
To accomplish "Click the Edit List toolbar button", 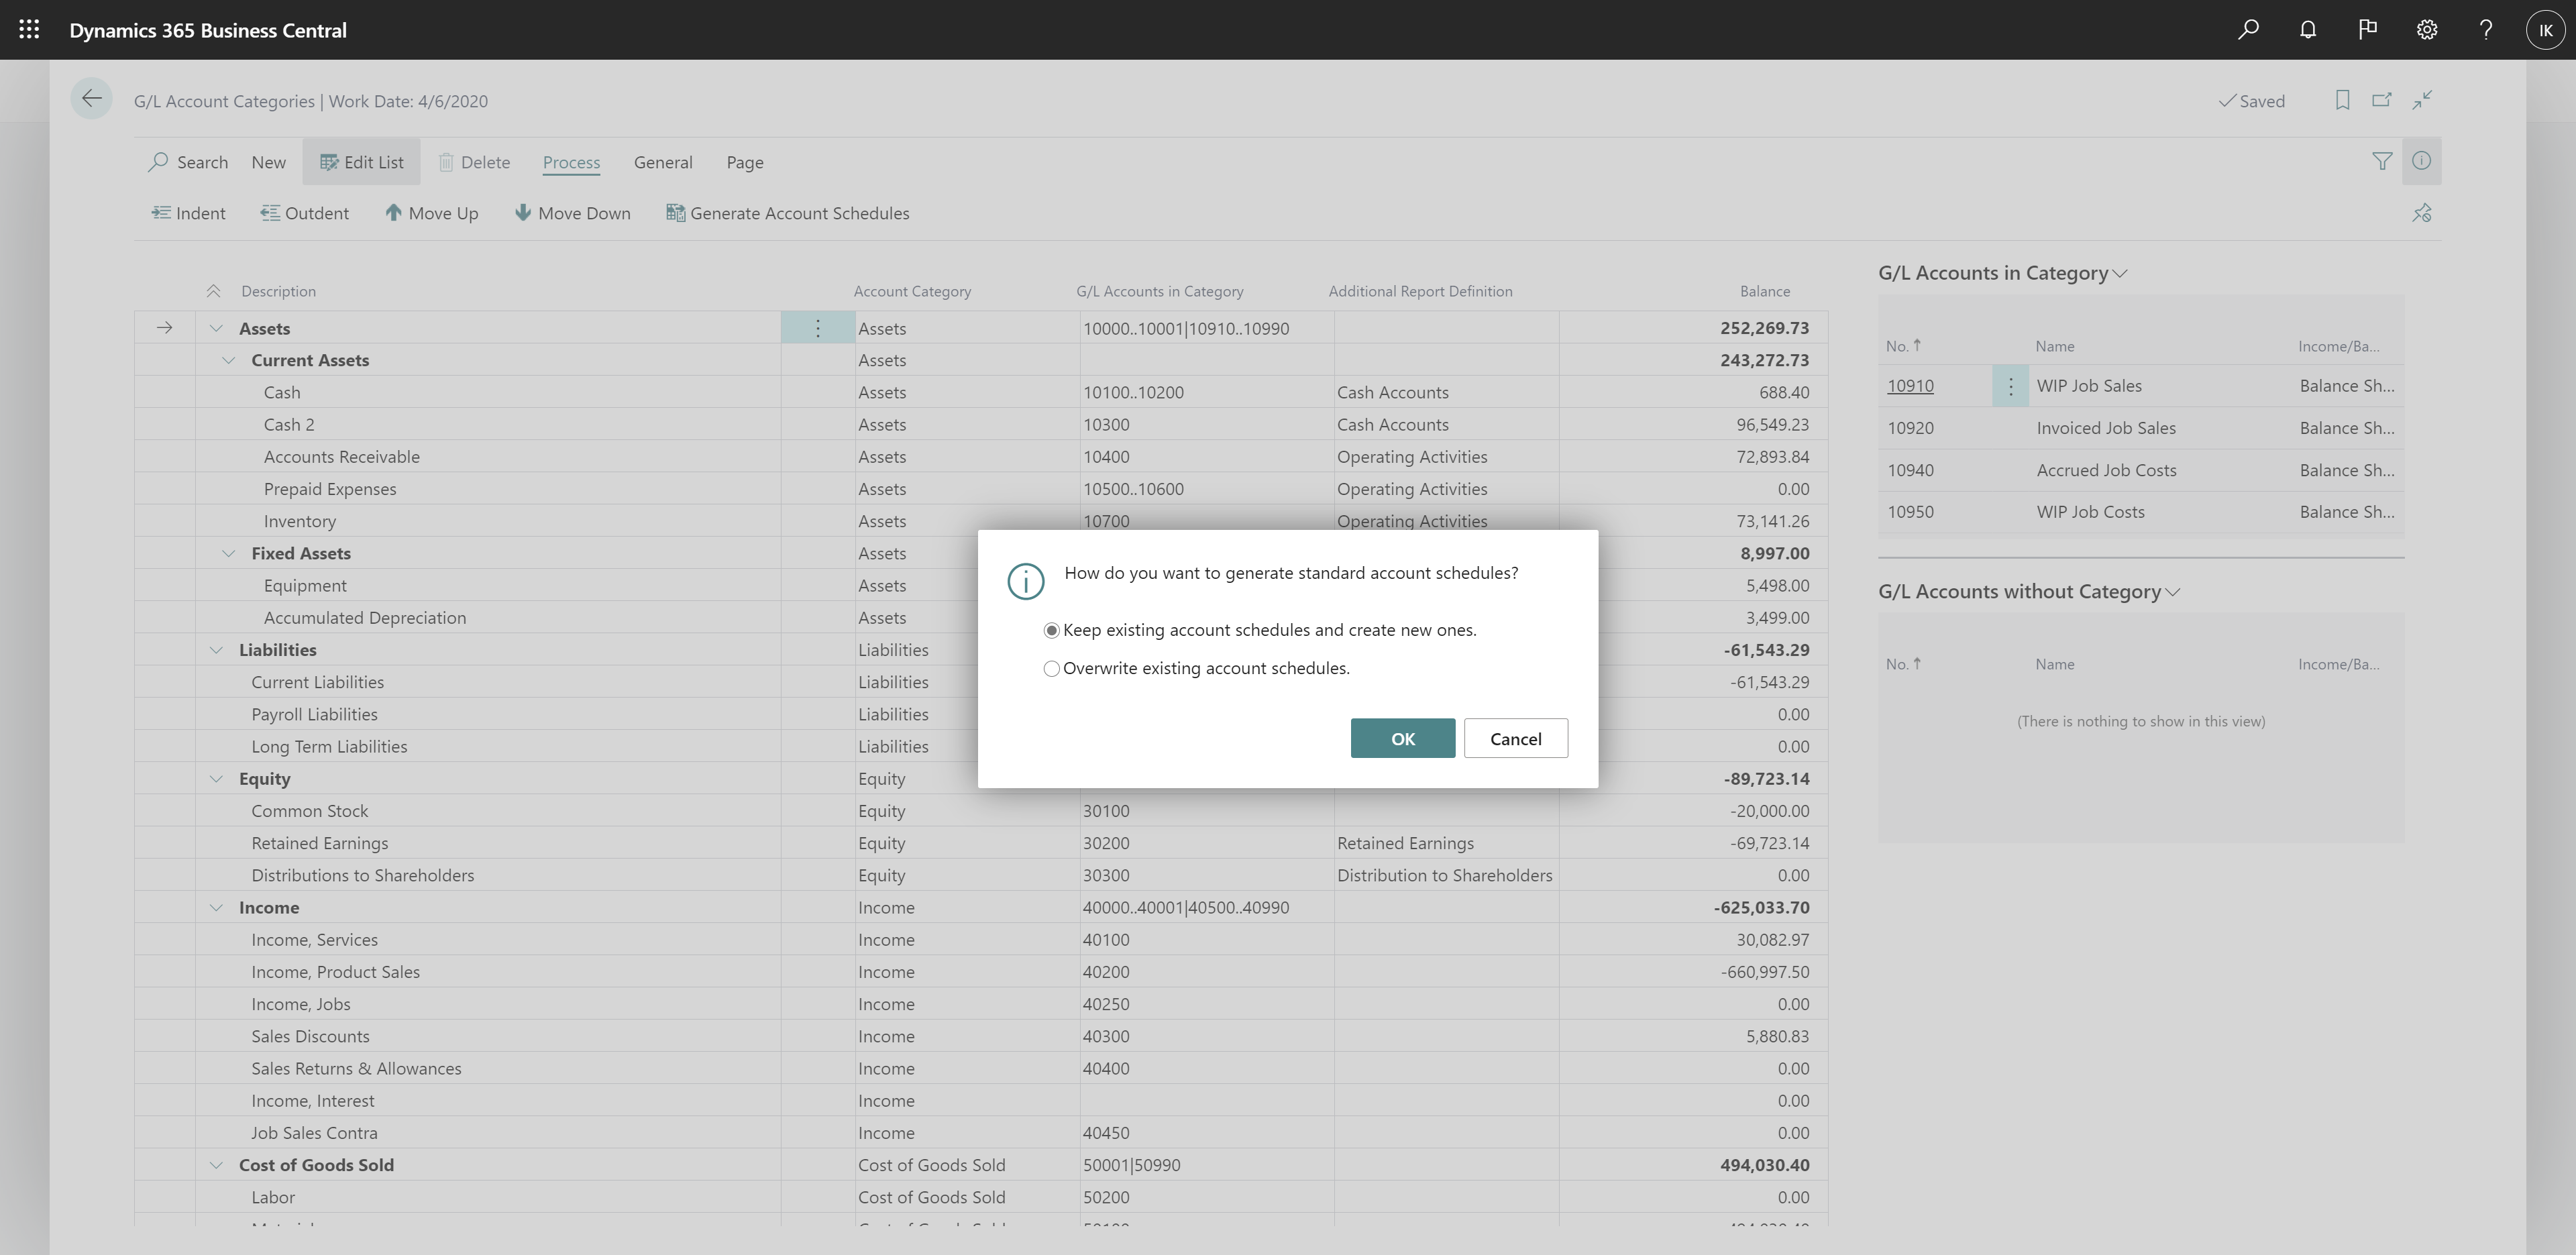I will pos(360,161).
